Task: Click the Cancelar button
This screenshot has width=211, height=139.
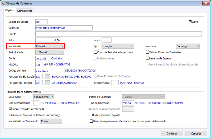Action: (x=196, y=134)
